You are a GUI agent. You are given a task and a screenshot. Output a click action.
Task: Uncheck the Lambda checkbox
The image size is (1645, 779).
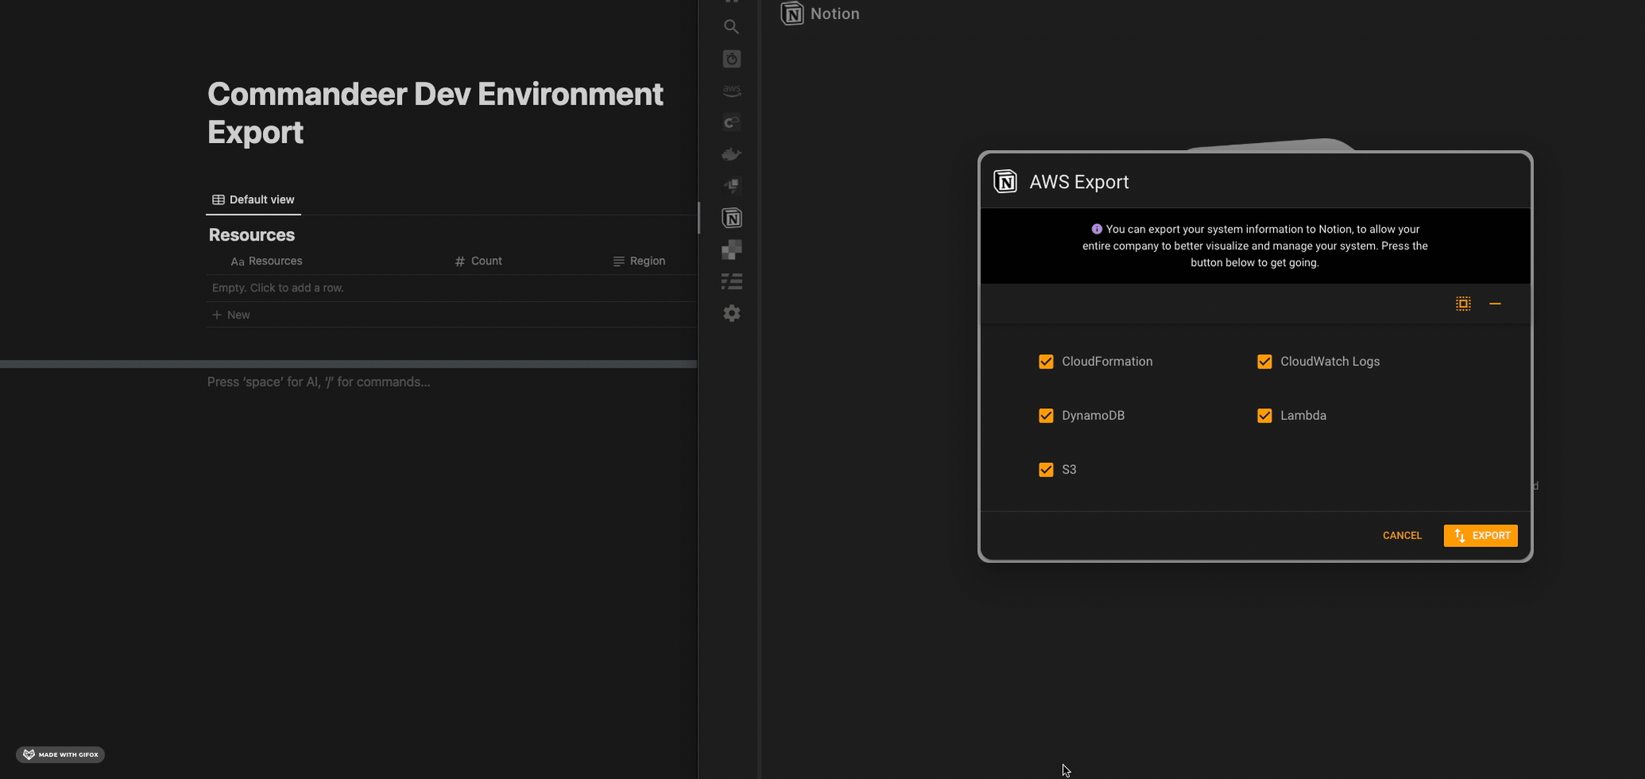point(1265,415)
